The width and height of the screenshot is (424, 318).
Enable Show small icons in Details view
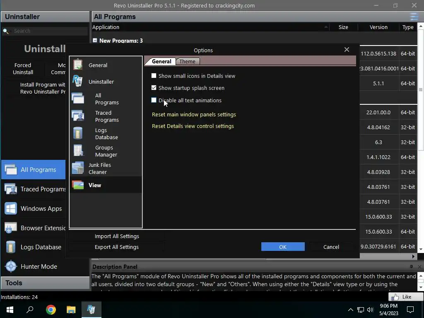pyautogui.click(x=154, y=76)
